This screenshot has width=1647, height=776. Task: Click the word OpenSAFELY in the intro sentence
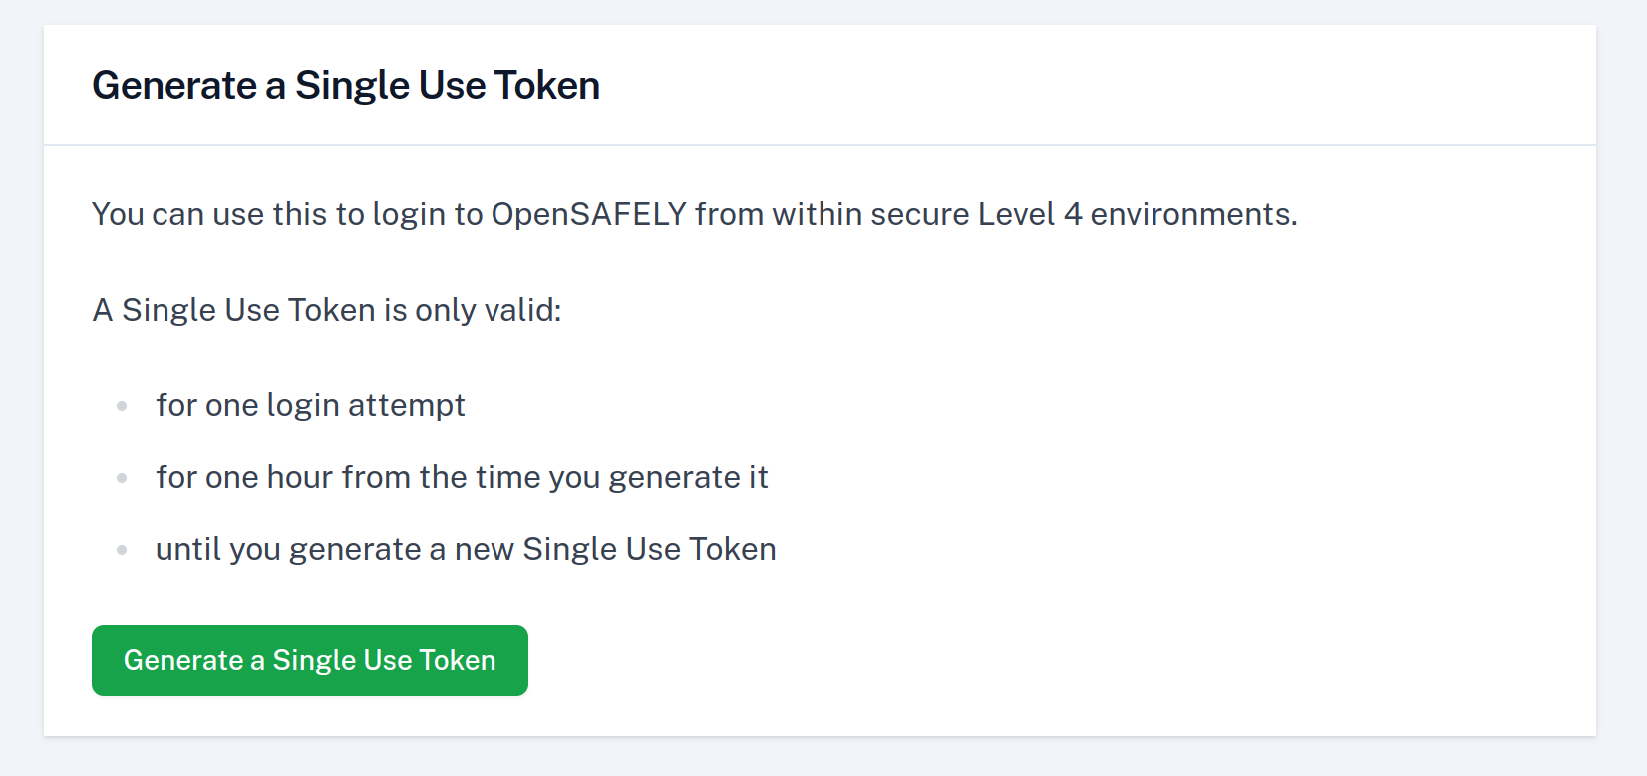pyautogui.click(x=588, y=214)
